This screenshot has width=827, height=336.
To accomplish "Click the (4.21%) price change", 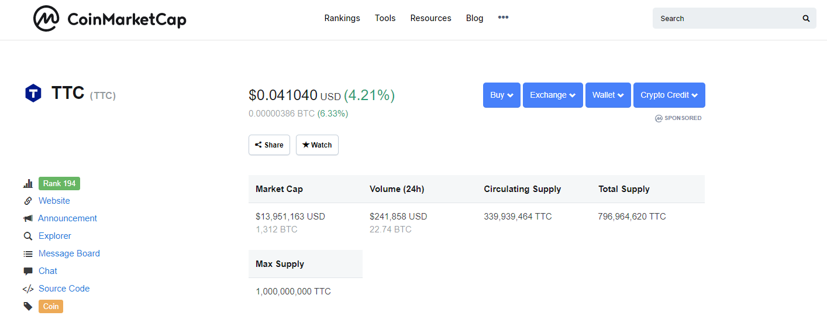I will [369, 95].
